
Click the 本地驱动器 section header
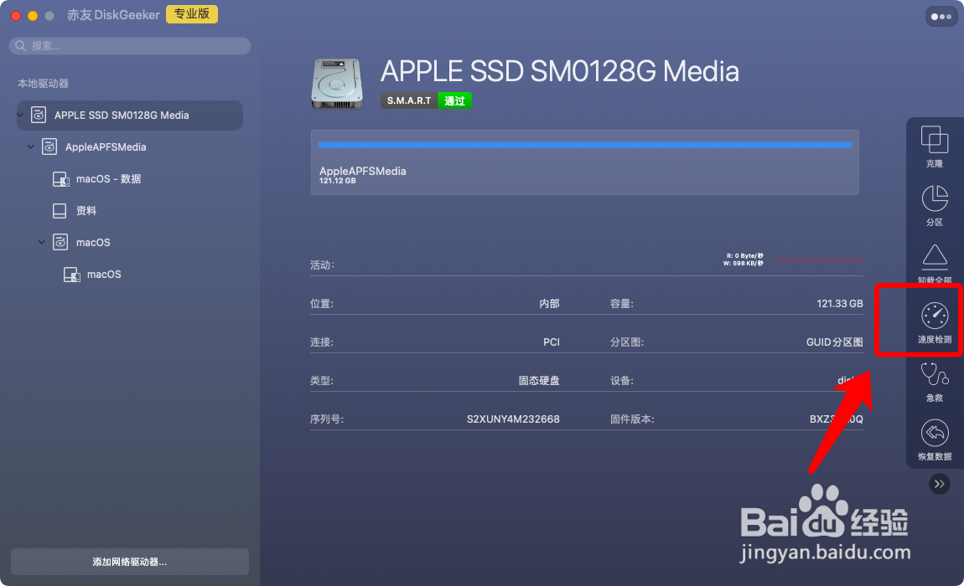point(43,84)
